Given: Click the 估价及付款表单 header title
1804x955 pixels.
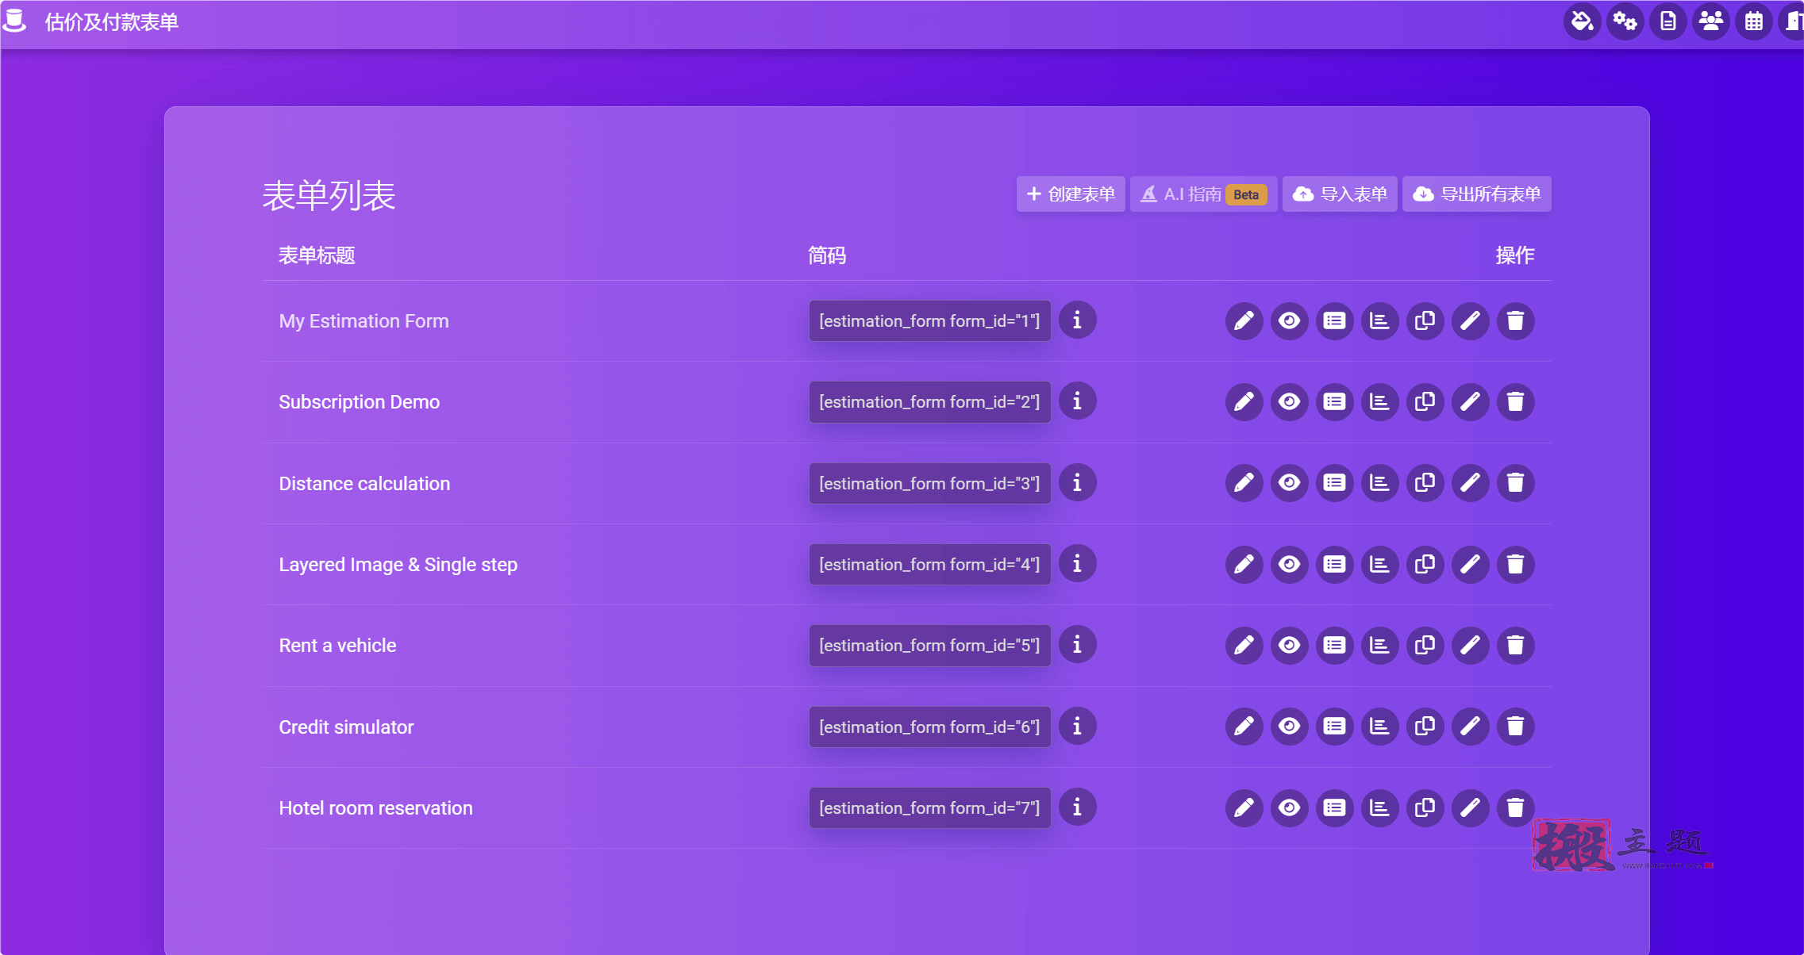Looking at the screenshot, I should click(x=111, y=22).
